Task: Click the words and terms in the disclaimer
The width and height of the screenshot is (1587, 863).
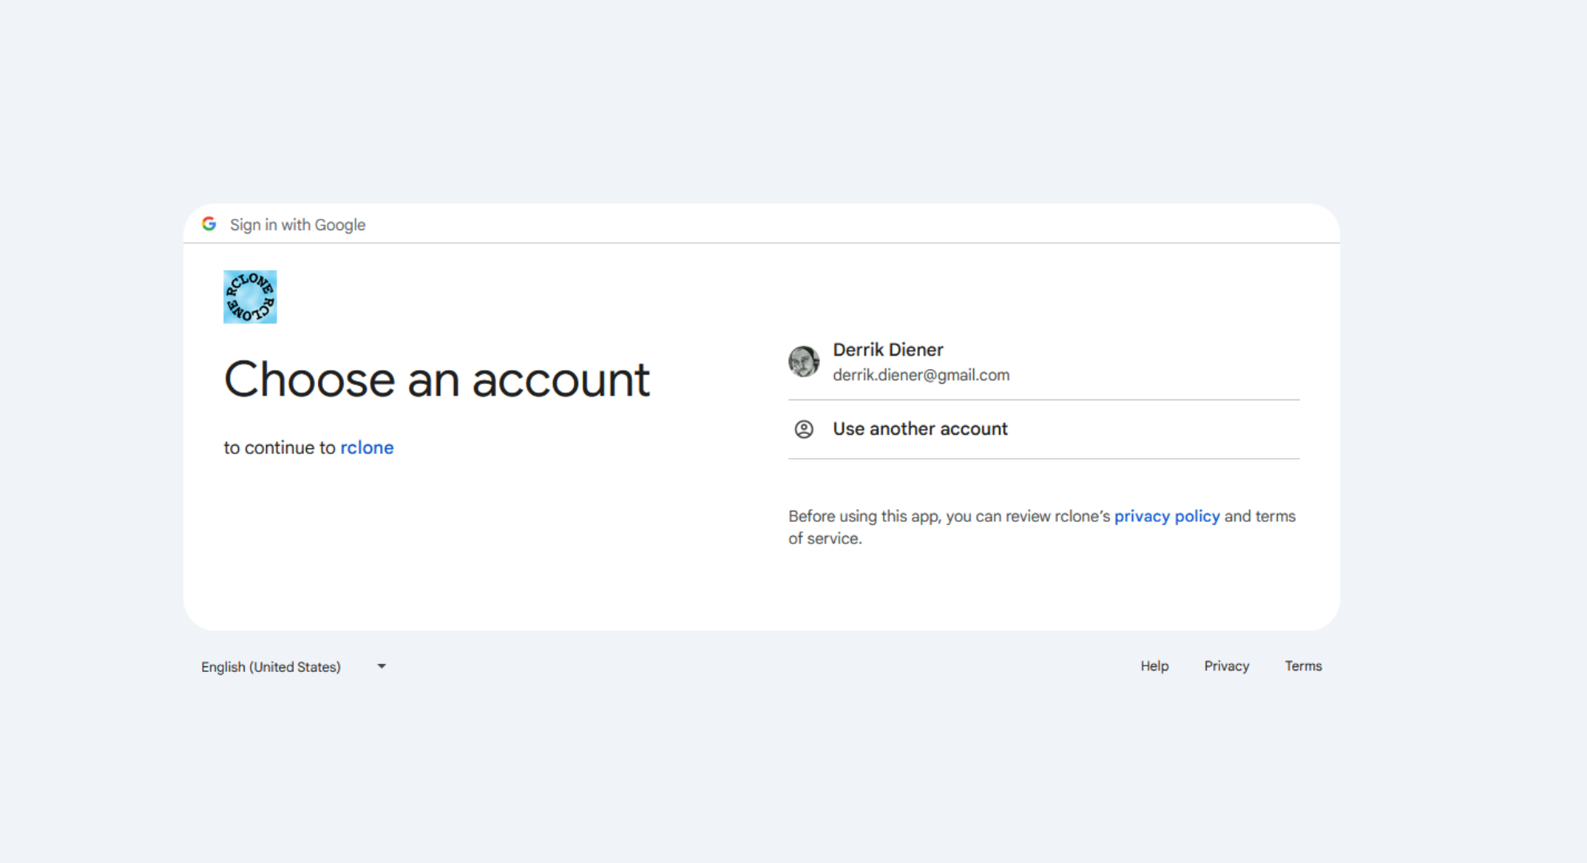Action: 1260,516
